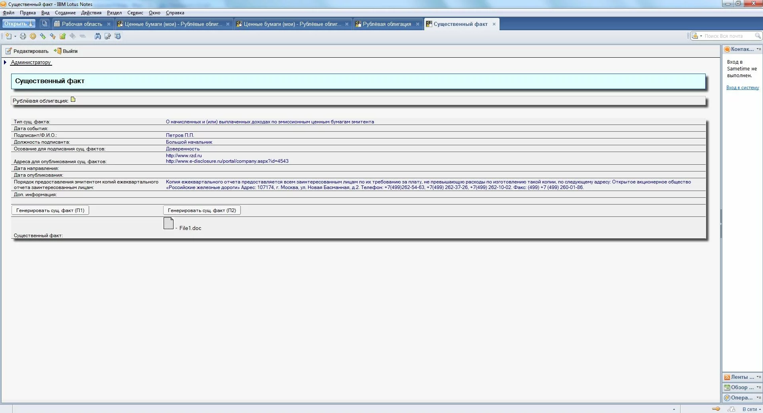Open the File1.doc attachment icon
Screen dimensions: 763x413
click(168, 224)
